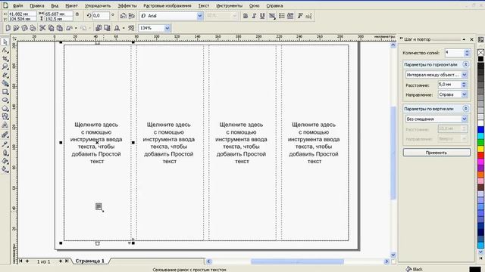Open the Растровые изображения menu

pos(167,6)
